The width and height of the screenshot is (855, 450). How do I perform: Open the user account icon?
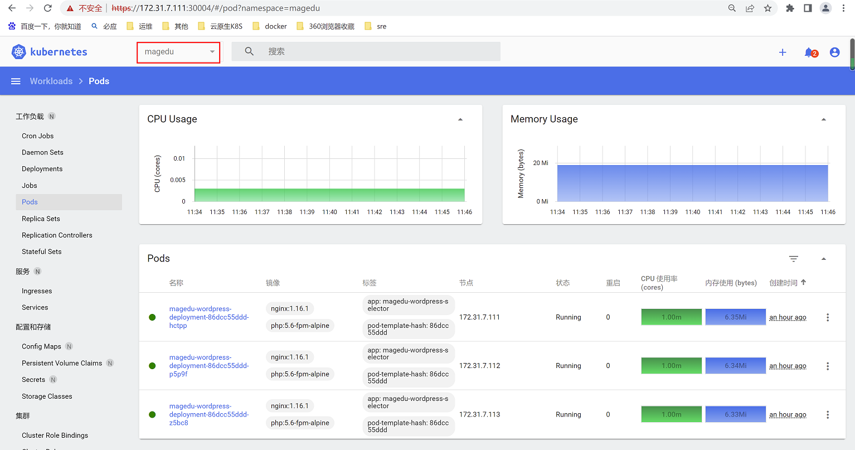834,52
